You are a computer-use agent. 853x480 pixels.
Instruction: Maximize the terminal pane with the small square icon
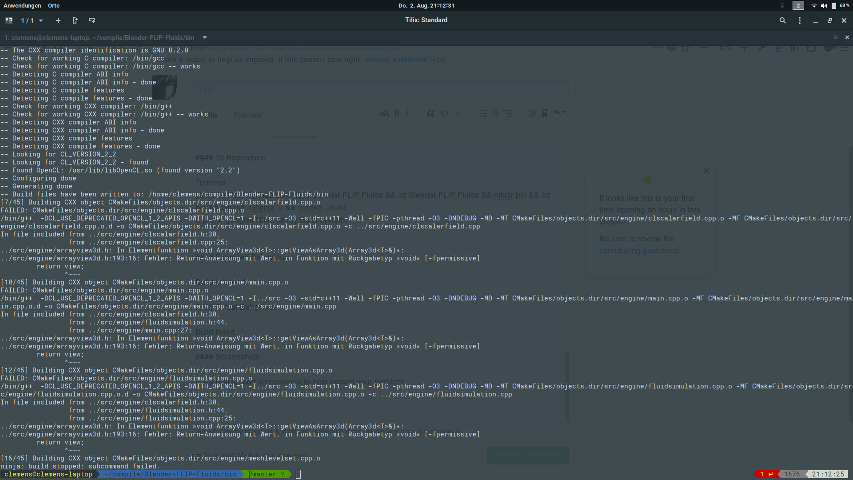(835, 38)
